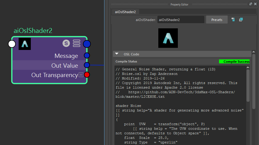Image resolution: width=259 pixels, height=145 pixels.
Task: Click the code editor scroll up arrow
Action: pyautogui.click(x=248, y=67)
